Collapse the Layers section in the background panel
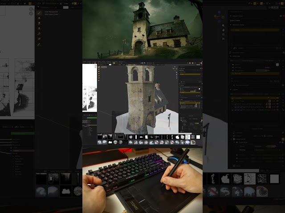Image resolution: width=285 pixels, height=213 pixels. click(231, 90)
